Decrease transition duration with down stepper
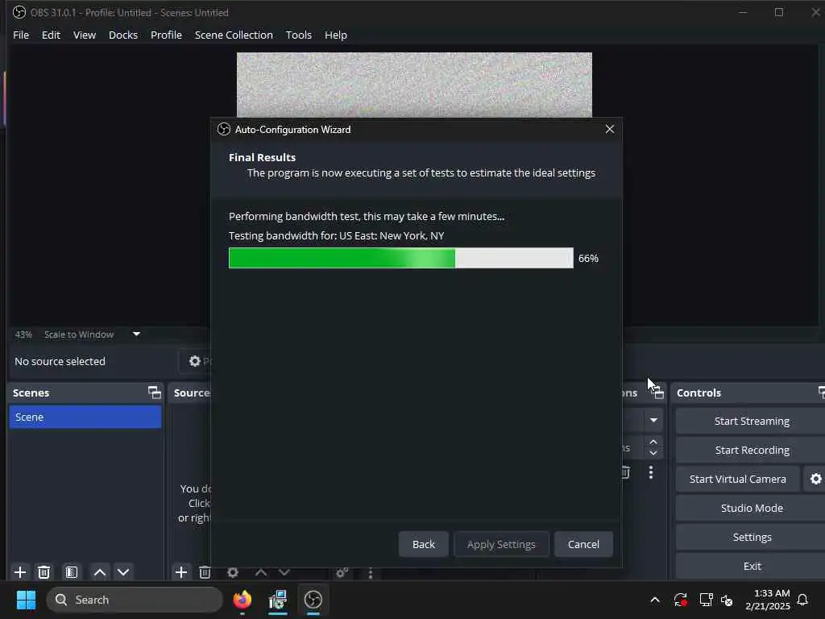This screenshot has width=825, height=619. tap(653, 453)
